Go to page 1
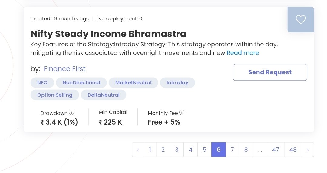Viewport: 327px width, 173px height. [x=150, y=150]
